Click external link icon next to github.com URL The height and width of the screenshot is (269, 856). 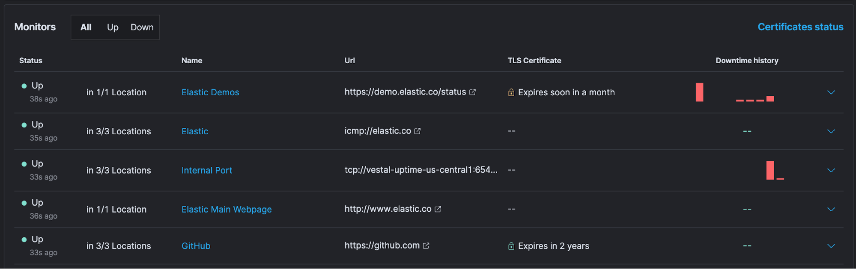426,246
